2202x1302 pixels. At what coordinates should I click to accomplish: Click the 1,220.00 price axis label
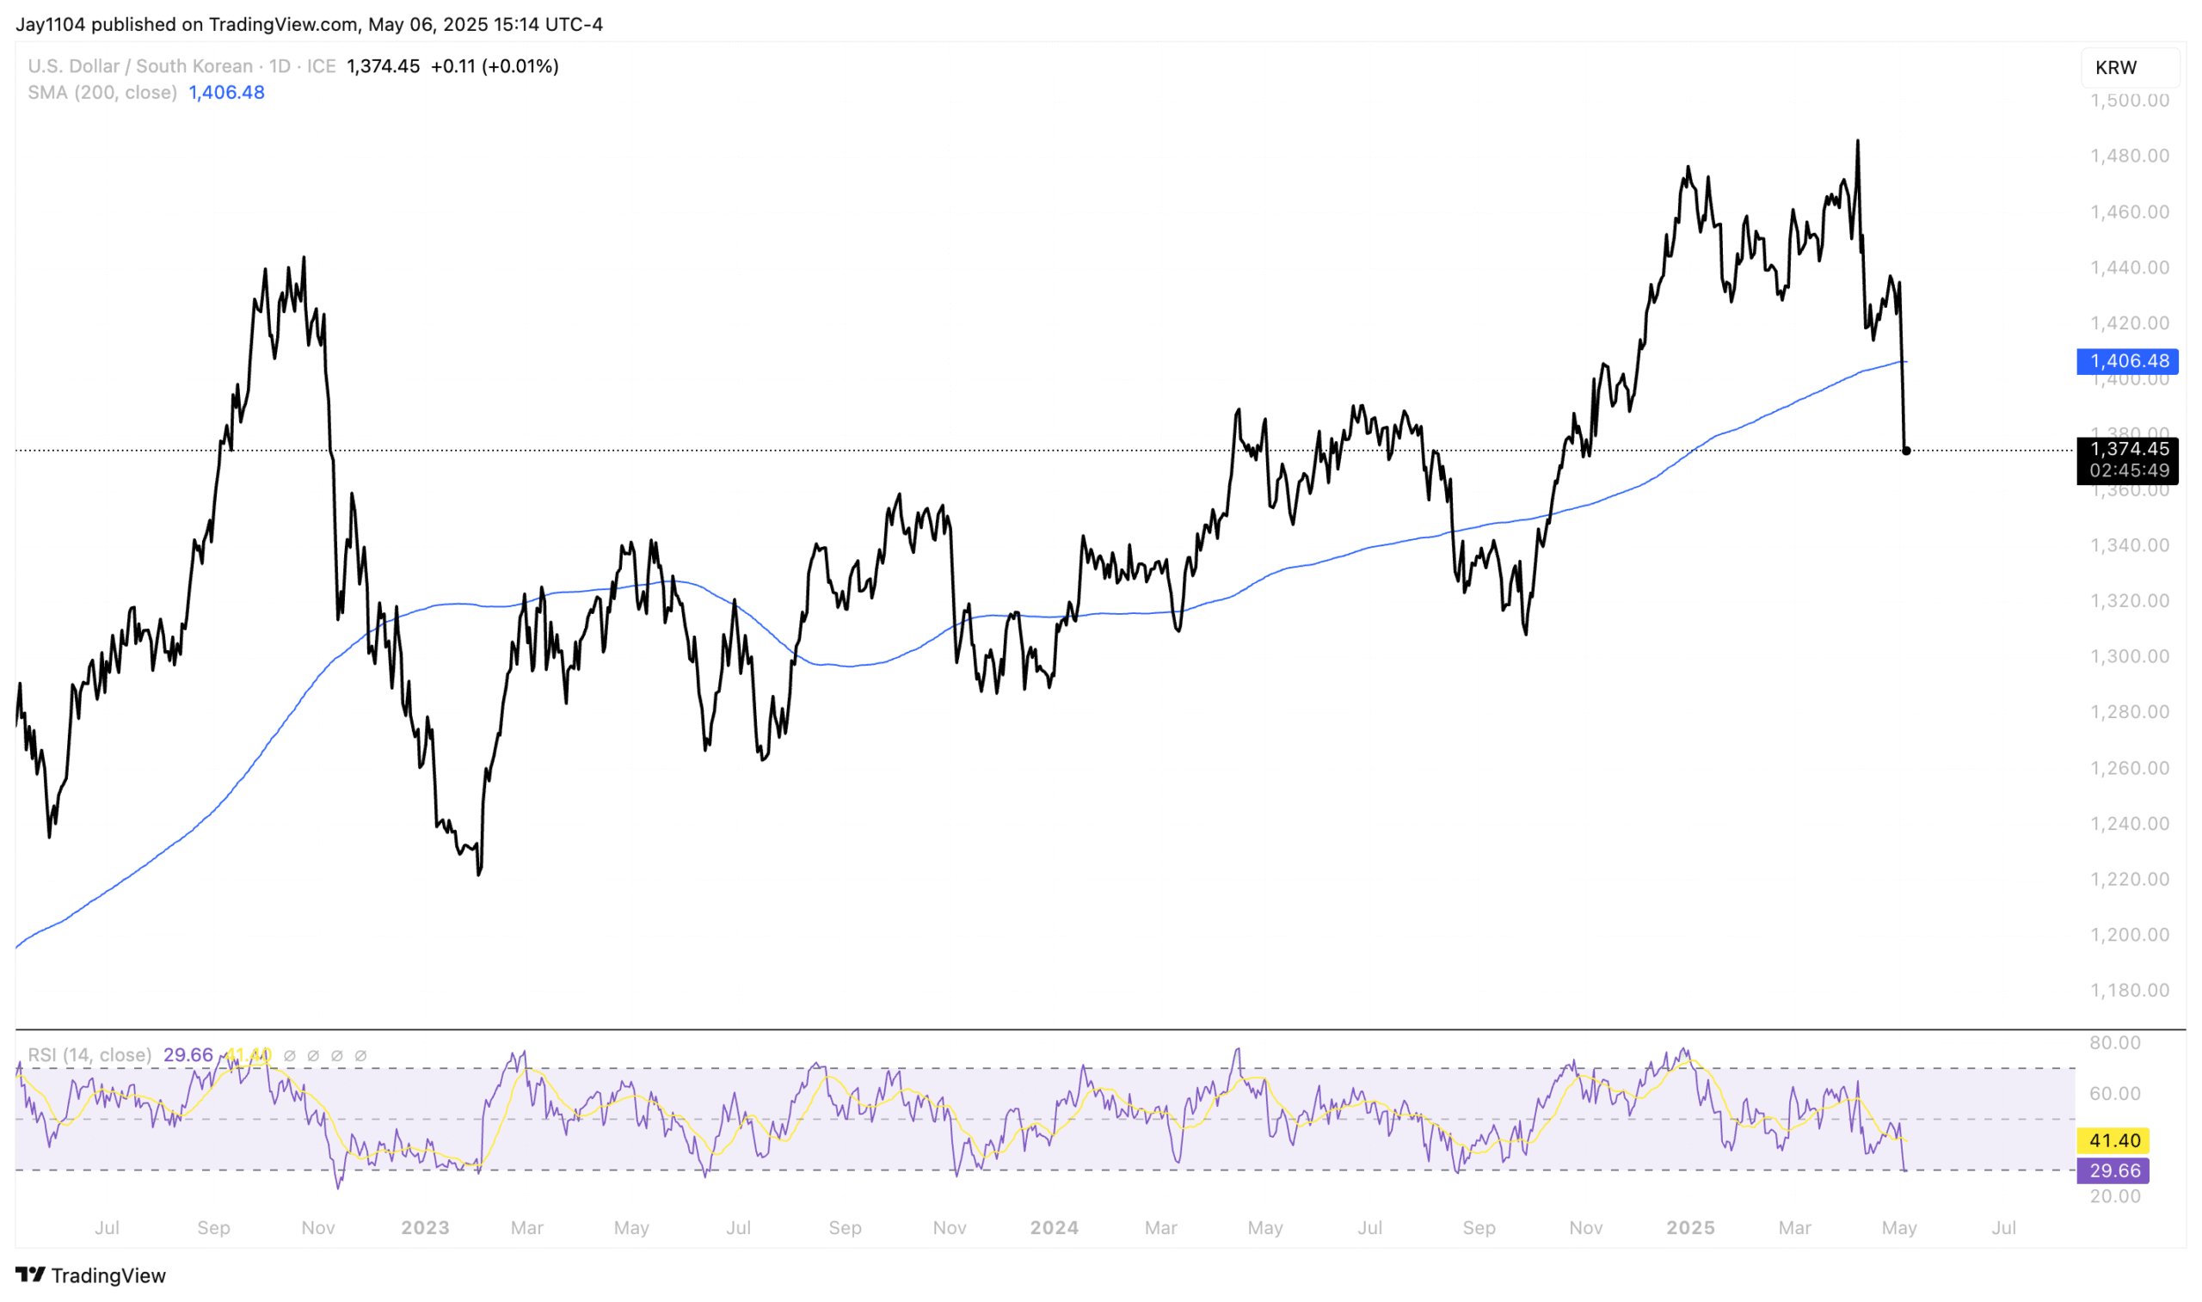coord(2129,879)
